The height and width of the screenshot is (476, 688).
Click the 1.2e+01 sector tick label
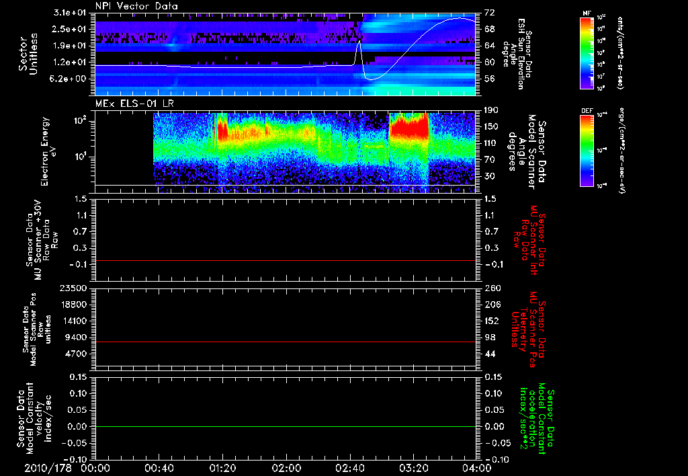pos(71,63)
